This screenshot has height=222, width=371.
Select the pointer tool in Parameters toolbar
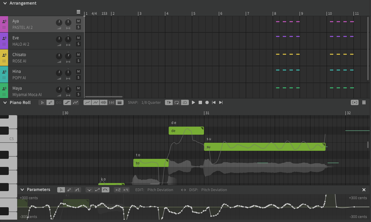(61, 190)
